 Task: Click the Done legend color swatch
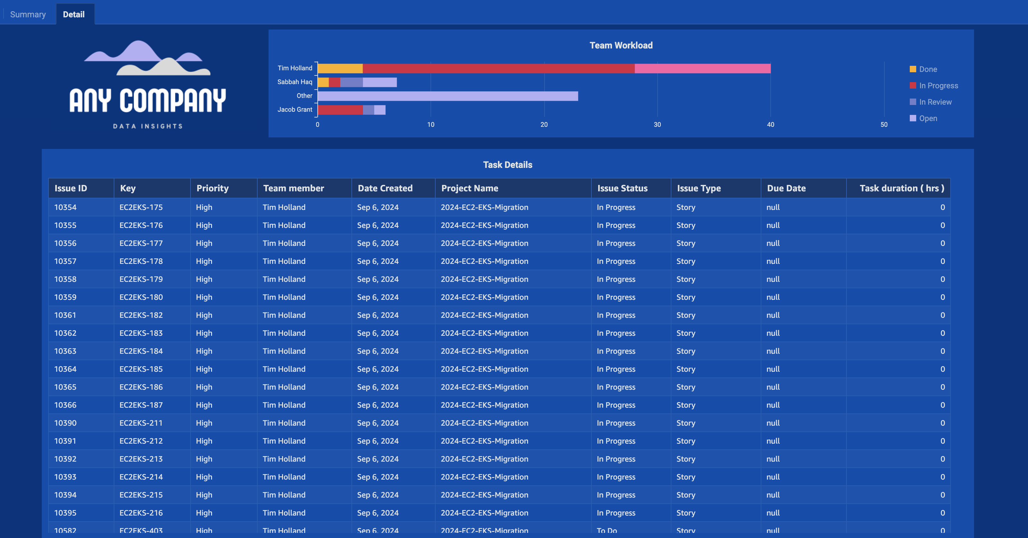(x=913, y=69)
